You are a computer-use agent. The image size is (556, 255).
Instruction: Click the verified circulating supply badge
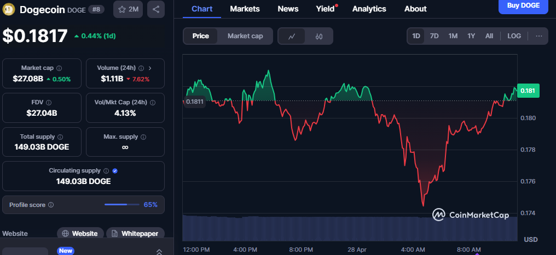tap(114, 171)
